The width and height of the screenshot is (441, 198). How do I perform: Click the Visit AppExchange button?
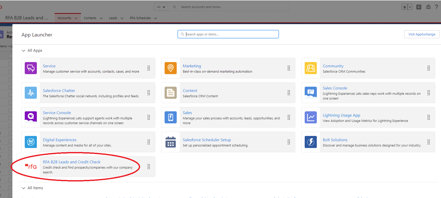(422, 34)
